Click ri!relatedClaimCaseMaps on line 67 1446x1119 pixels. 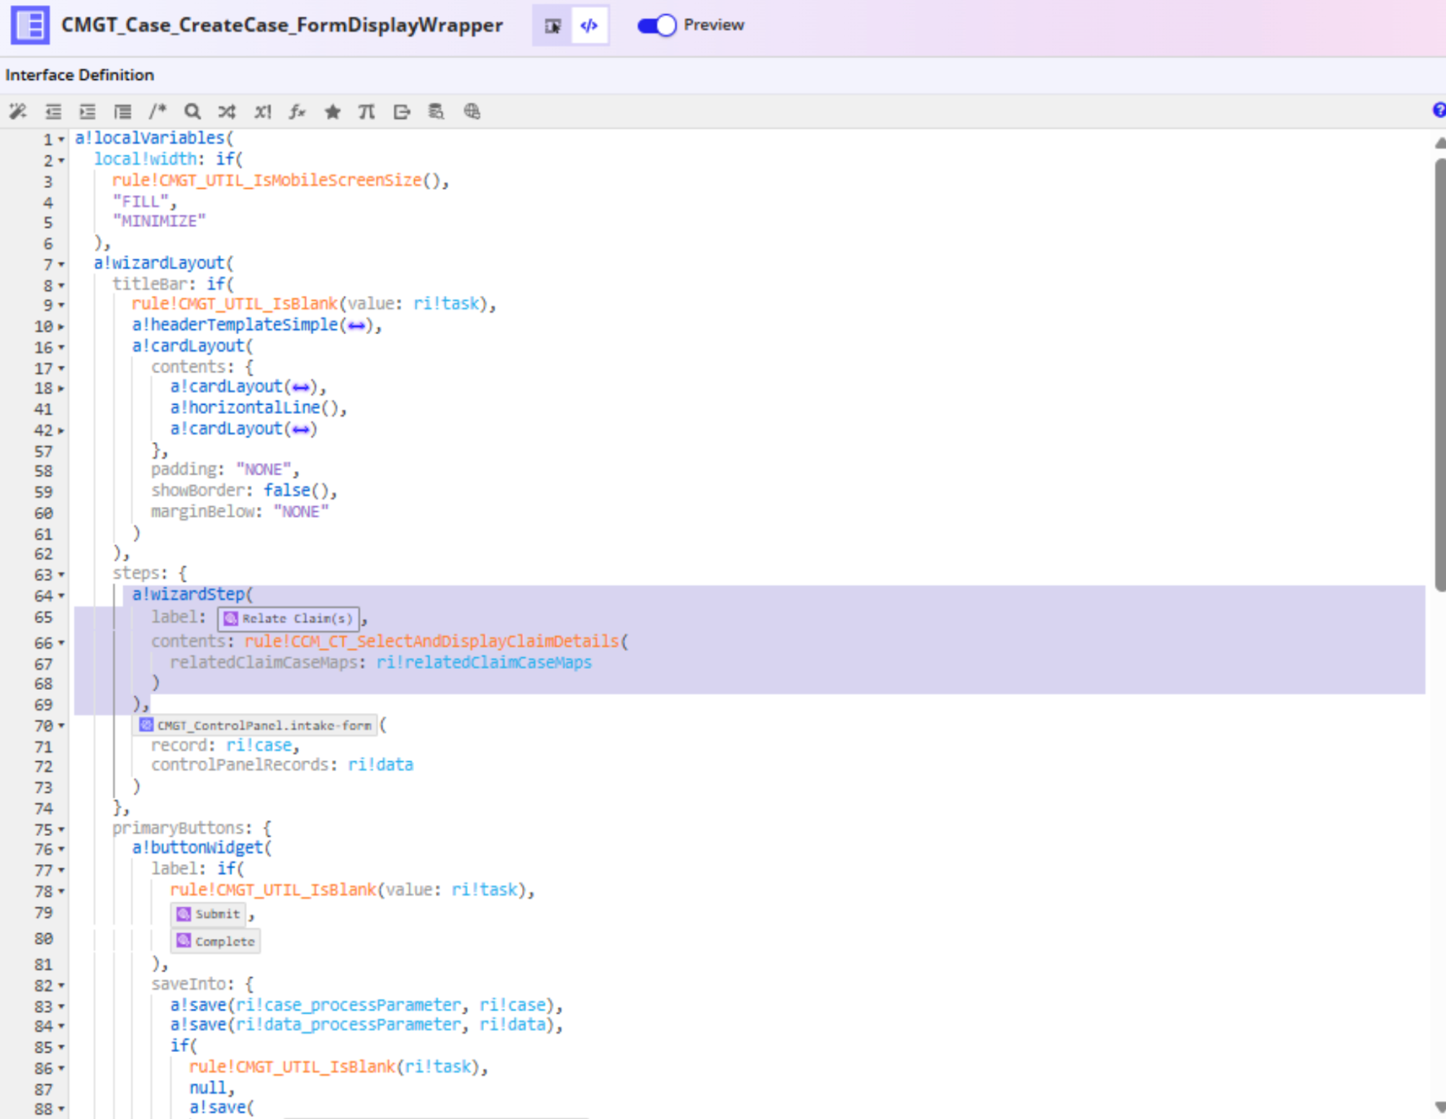pyautogui.click(x=484, y=662)
